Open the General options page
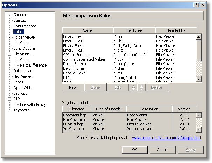The width and height of the screenshot is (212, 163). 20,15
